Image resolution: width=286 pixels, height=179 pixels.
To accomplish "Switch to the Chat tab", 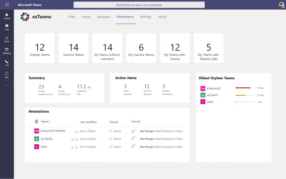I will [71, 17].
